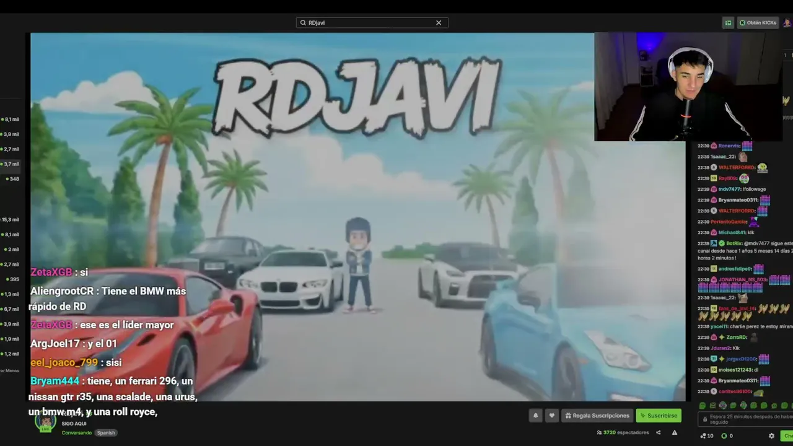Focus the search field containing RDjavi
The width and height of the screenshot is (793, 446).
[x=372, y=23]
